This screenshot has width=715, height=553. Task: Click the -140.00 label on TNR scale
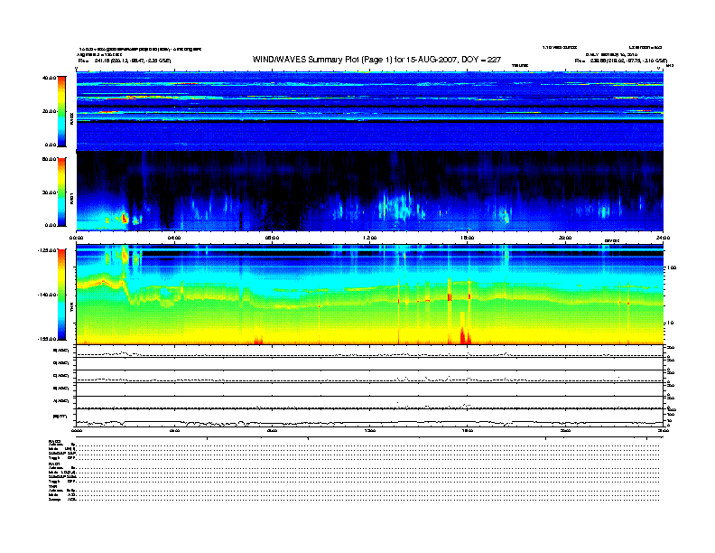(48, 295)
